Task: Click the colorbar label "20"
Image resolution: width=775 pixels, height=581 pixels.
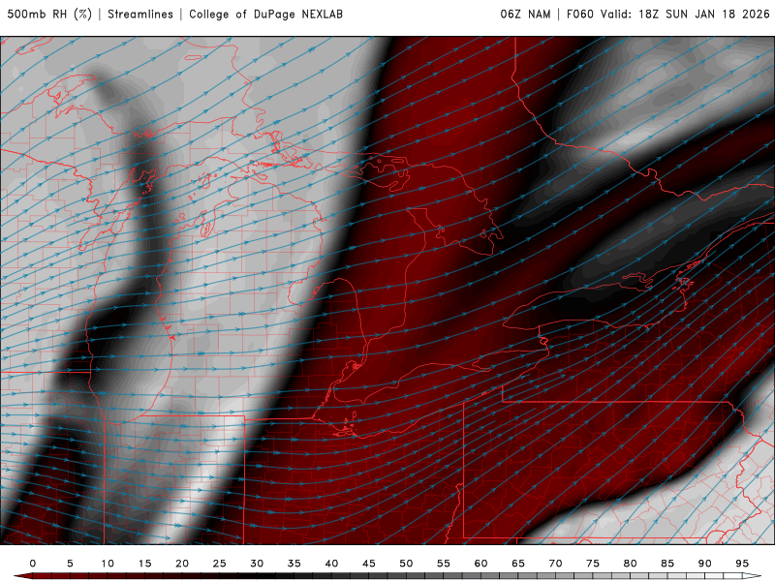Action: [x=182, y=564]
